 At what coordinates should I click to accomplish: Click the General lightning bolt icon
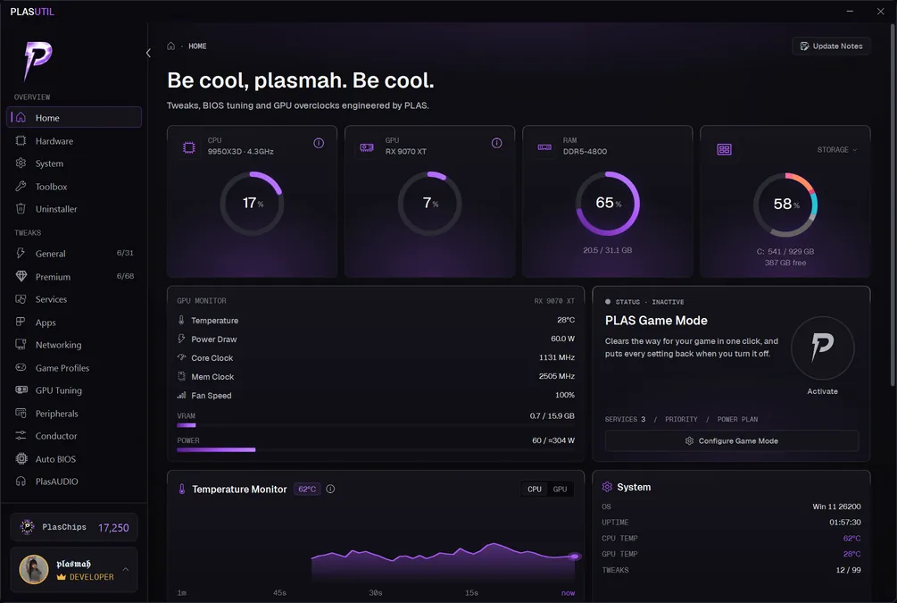pos(21,253)
